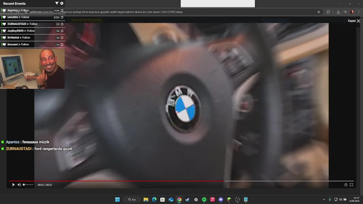Replay the Secoani follow event
This screenshot has width=363, height=204.
click(x=62, y=44)
